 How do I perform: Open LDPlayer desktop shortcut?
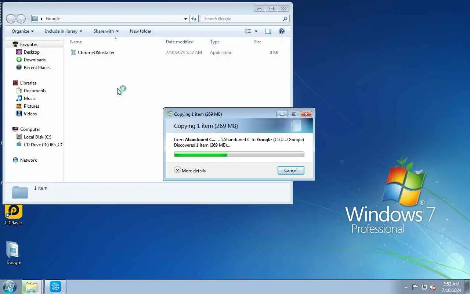(14, 214)
